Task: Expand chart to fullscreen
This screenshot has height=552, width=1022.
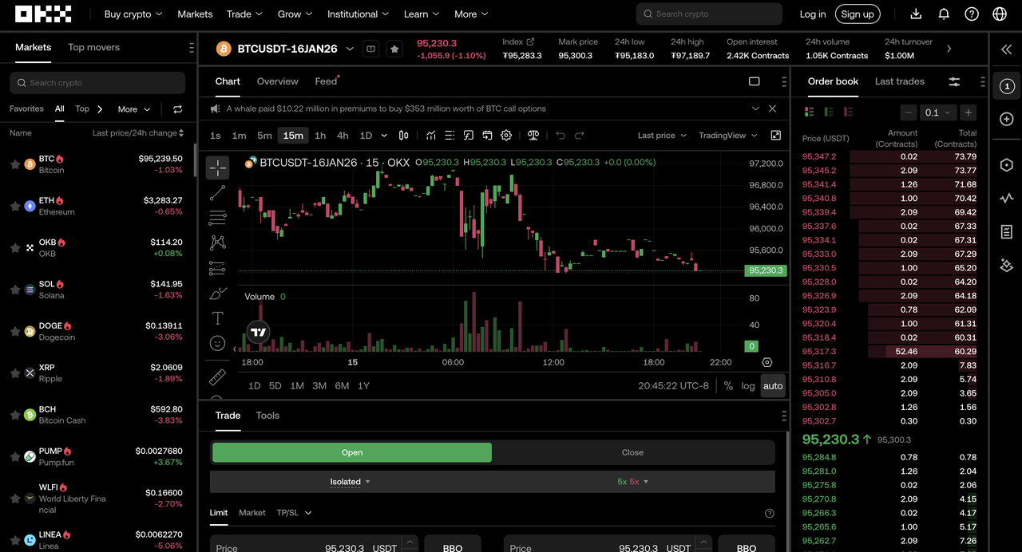Action: coord(775,136)
